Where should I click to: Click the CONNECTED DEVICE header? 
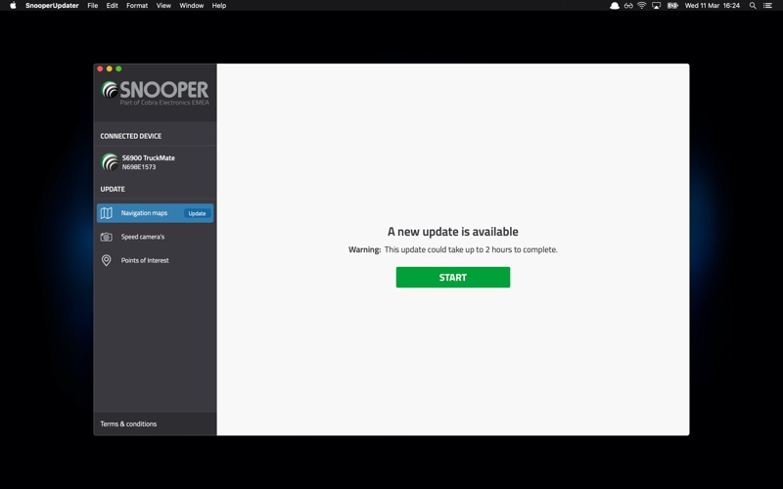[131, 136]
